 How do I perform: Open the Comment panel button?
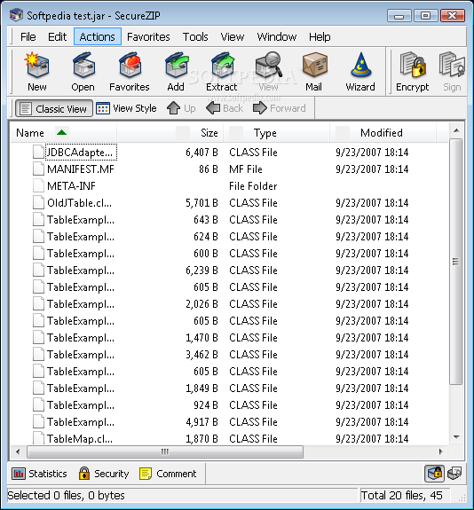tap(168, 474)
